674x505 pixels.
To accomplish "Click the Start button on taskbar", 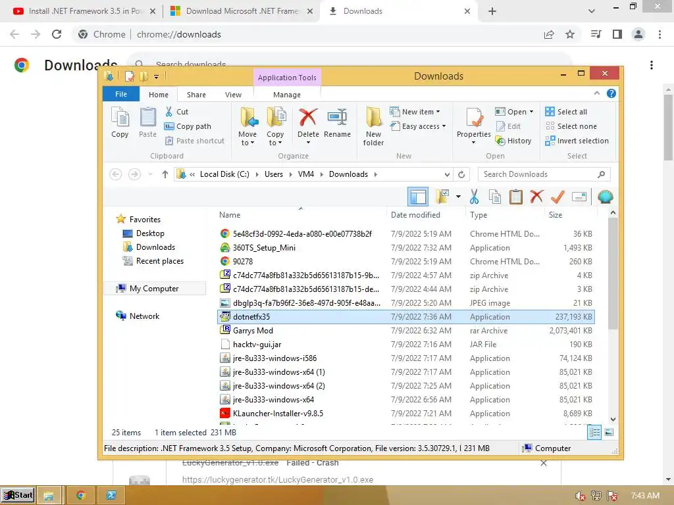I will [x=18, y=495].
